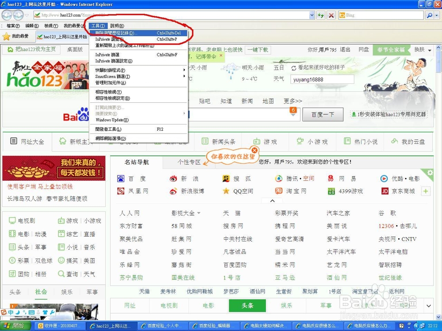The width and height of the screenshot is (442, 331).
Task: Click the NetEase icon beside 网易
Action: [x=331, y=178]
